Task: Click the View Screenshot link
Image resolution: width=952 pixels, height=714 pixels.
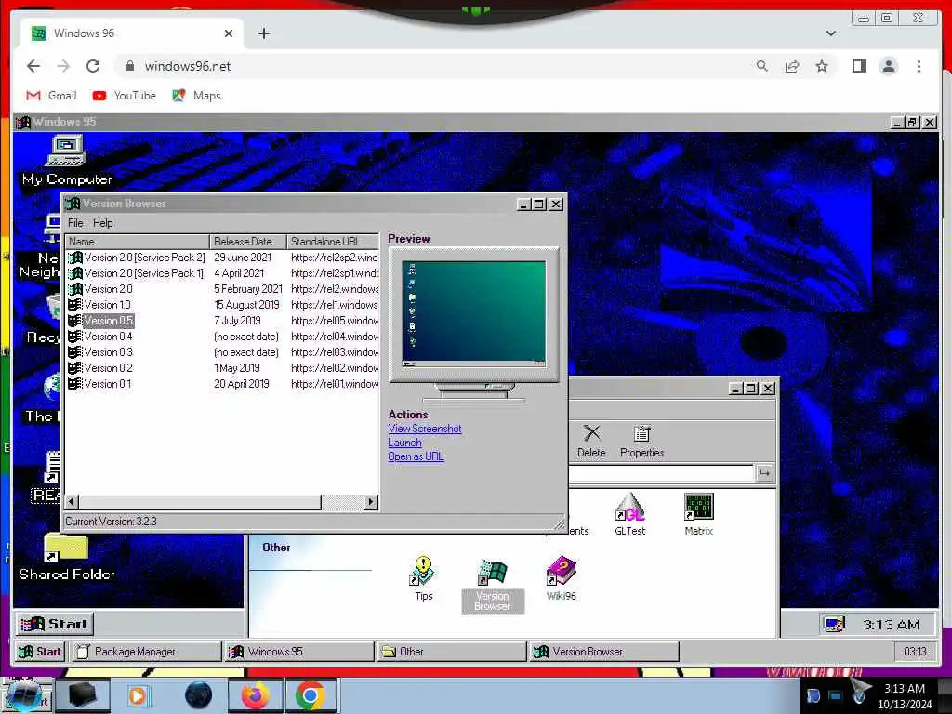Action: 424,429
